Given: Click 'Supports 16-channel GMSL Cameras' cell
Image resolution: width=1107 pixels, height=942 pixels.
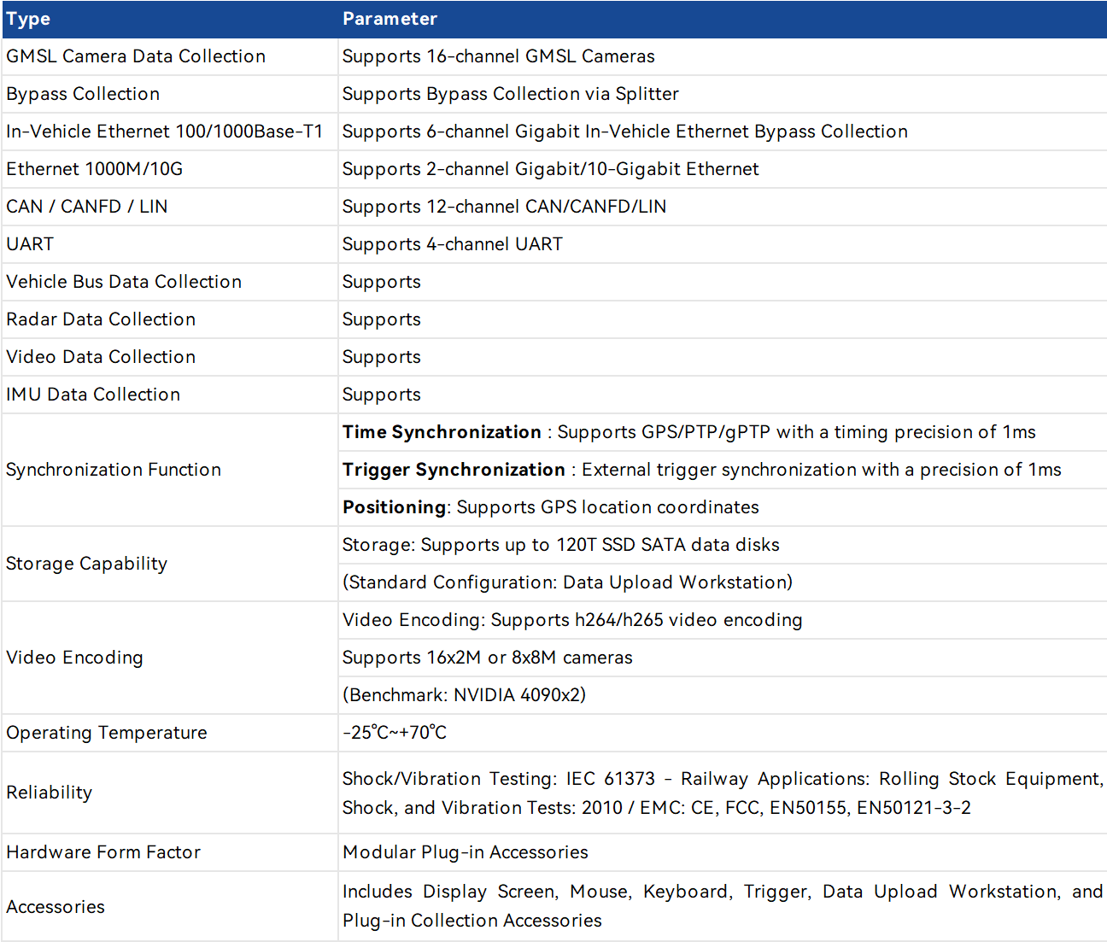Looking at the screenshot, I should [x=498, y=56].
